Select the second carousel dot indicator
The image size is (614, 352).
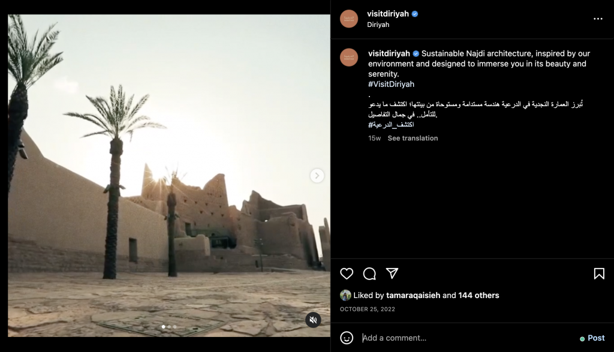tap(169, 327)
